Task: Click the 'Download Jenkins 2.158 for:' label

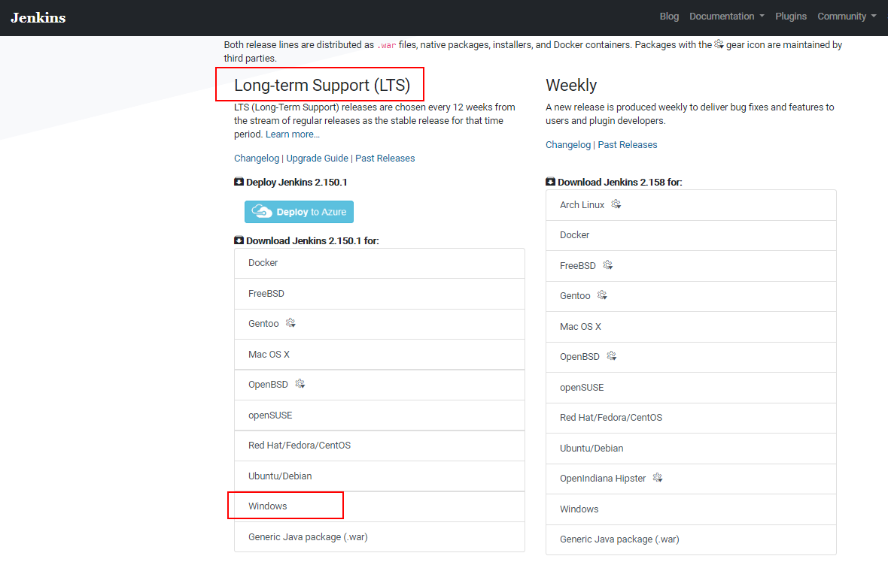Action: [x=619, y=182]
